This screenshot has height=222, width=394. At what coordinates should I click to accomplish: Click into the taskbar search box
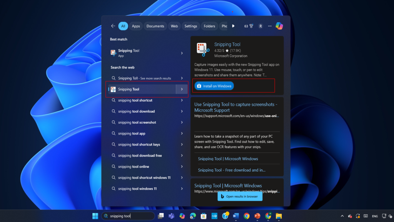tap(128, 216)
